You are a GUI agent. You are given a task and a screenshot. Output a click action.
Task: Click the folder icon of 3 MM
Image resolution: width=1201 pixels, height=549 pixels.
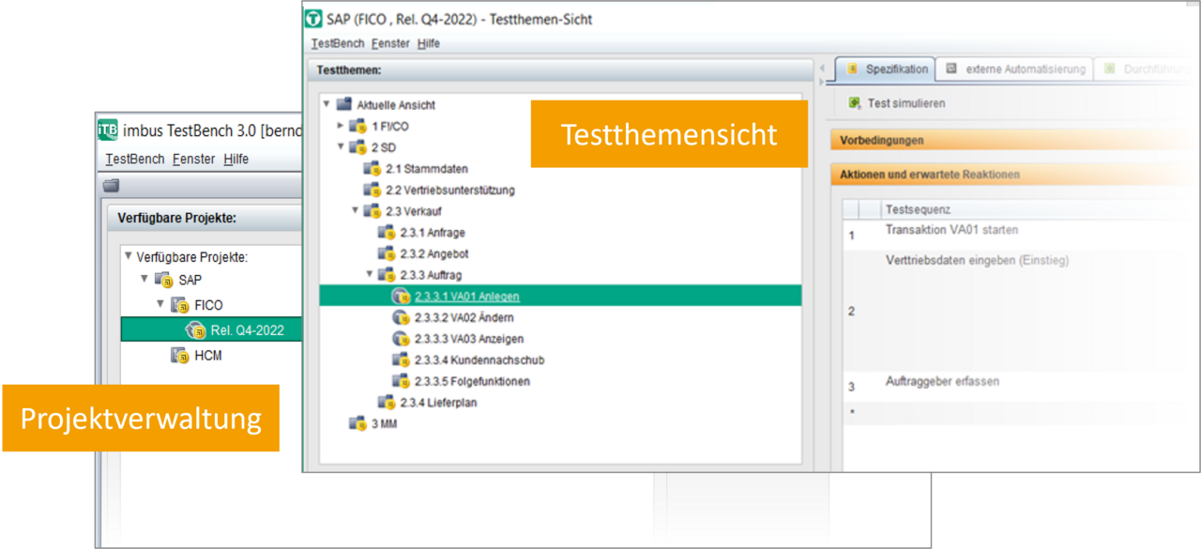click(x=357, y=423)
